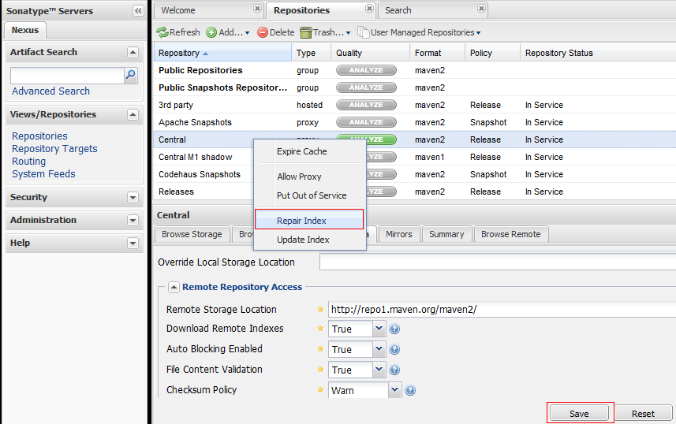Open the Summary tab
The height and width of the screenshot is (424, 676).
pyautogui.click(x=446, y=234)
